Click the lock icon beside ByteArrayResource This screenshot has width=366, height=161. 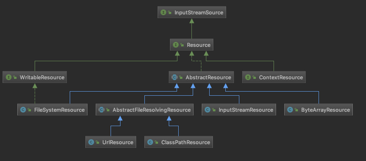[x=296, y=110]
